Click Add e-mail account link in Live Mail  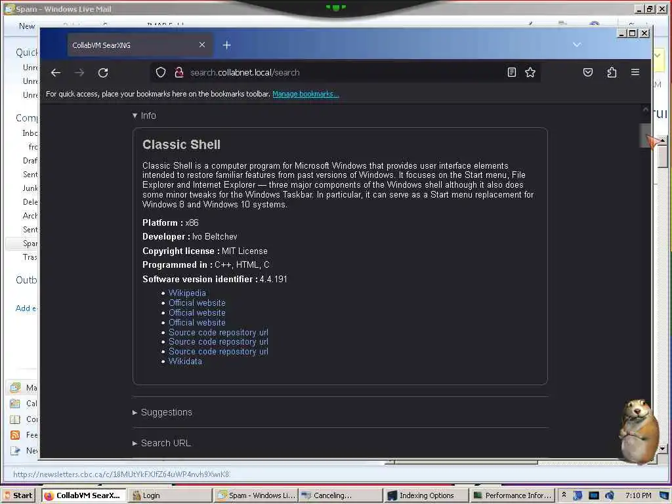click(x=26, y=308)
